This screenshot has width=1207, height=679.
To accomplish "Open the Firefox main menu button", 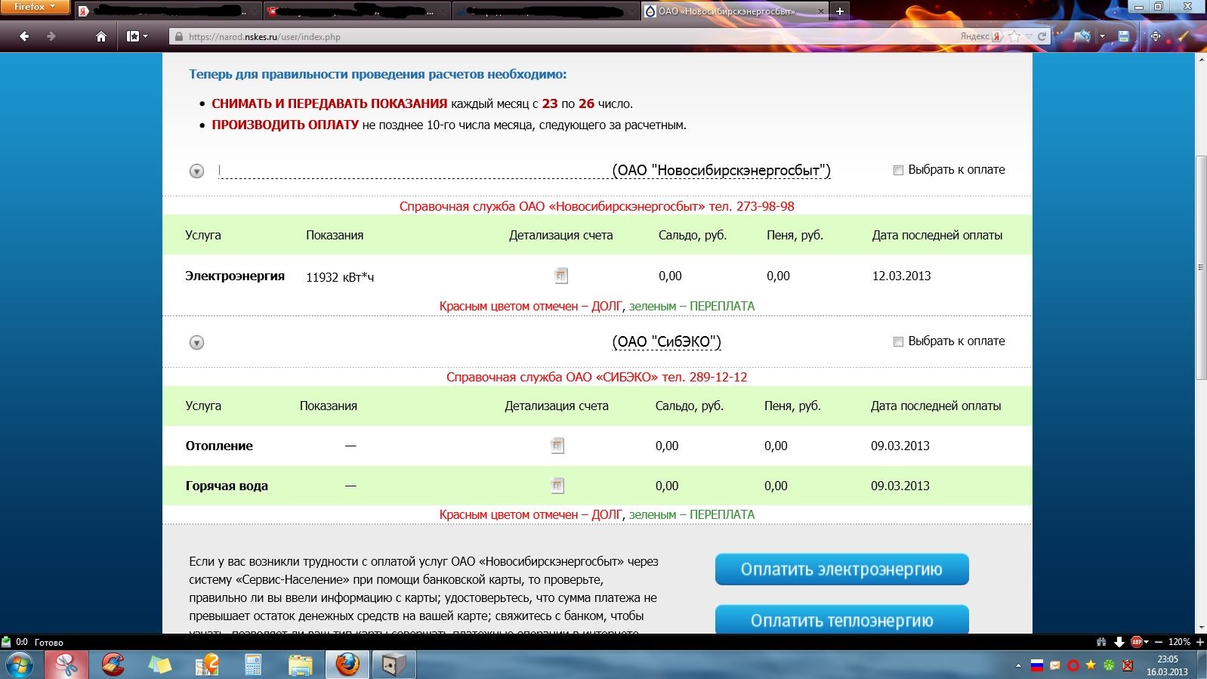I will [35, 7].
